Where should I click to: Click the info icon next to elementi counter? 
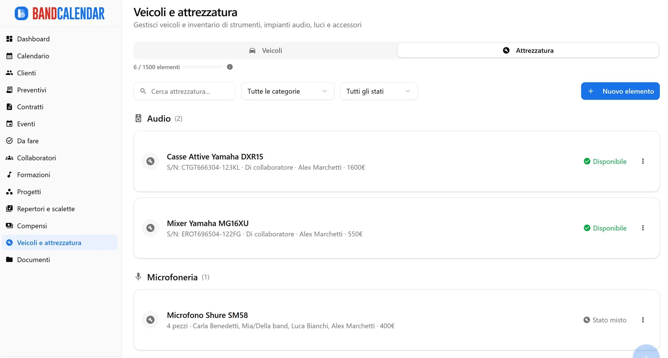[230, 67]
